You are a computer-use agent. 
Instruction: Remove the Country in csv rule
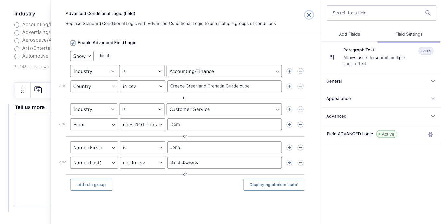tap(301, 86)
